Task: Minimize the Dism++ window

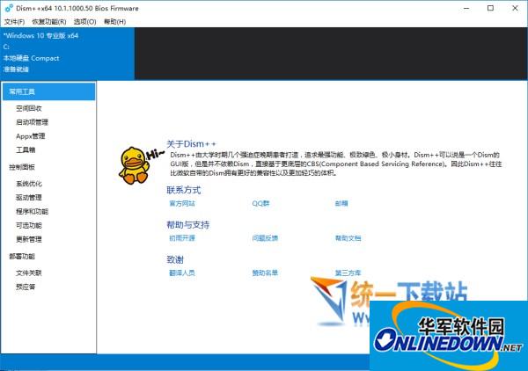Action: 466,8
